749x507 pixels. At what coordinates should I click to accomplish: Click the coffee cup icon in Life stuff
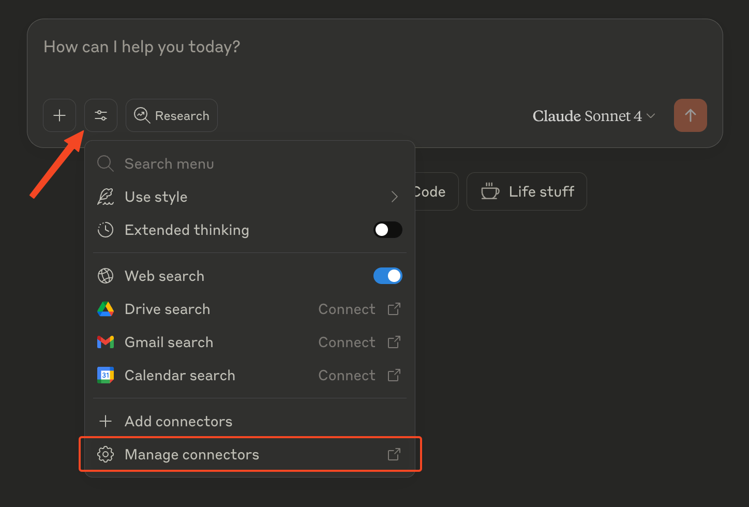pyautogui.click(x=490, y=191)
